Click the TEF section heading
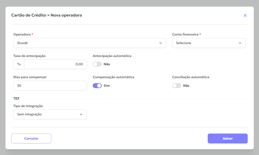Image resolution: width=259 pixels, height=155 pixels. [16, 99]
